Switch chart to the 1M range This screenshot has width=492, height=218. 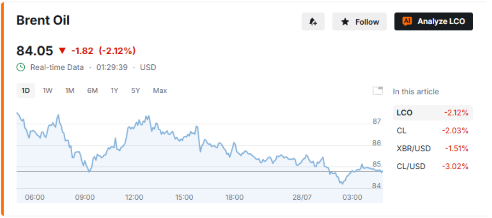click(x=70, y=91)
